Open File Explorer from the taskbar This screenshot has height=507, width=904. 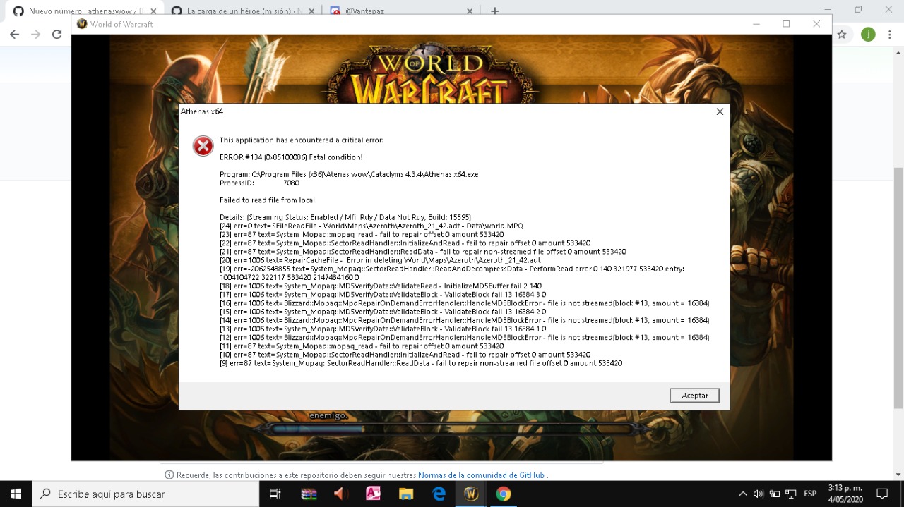point(405,494)
